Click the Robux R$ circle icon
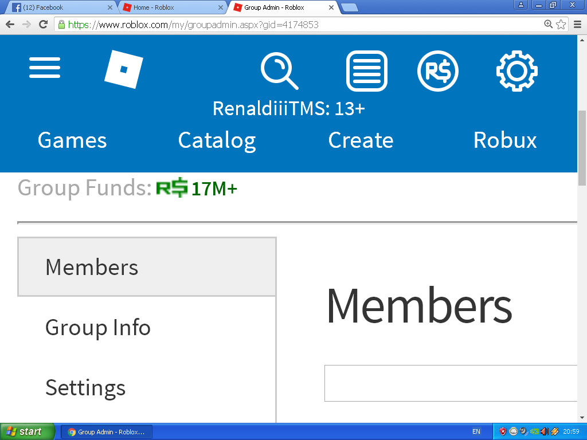Image resolution: width=587 pixels, height=440 pixels. [438, 71]
